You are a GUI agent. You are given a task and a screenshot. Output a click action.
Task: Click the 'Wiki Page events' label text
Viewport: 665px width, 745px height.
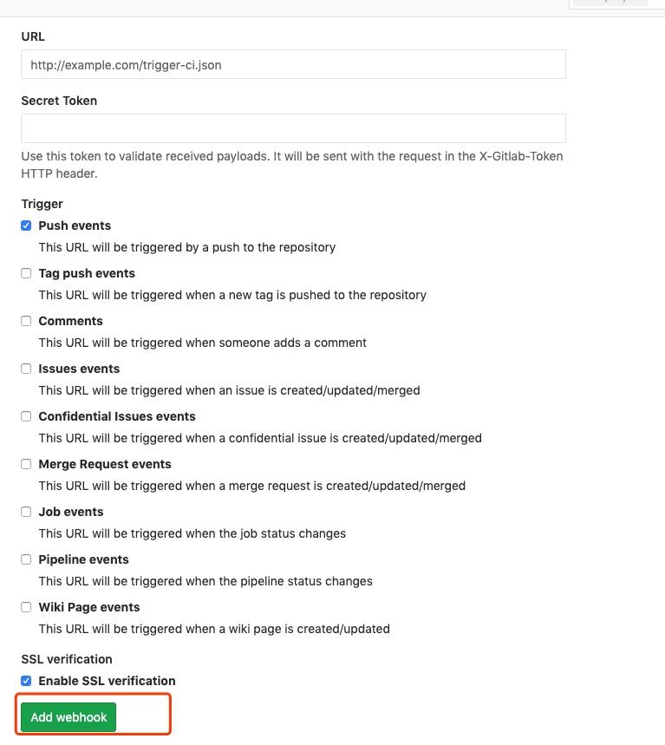(x=89, y=607)
